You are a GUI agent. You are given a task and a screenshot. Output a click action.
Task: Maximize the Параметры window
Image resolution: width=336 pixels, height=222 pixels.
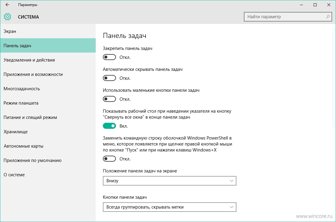click(x=315, y=5)
